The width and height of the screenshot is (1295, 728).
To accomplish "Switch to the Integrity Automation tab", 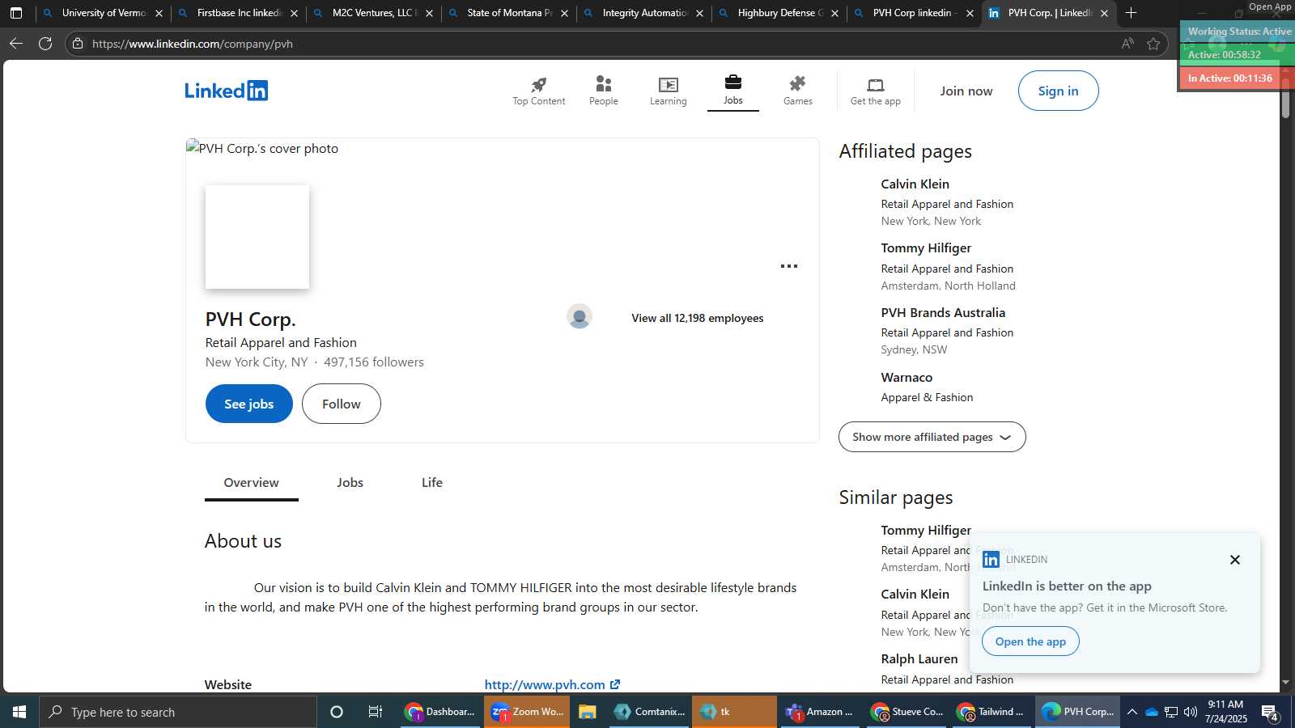I will click(643, 13).
